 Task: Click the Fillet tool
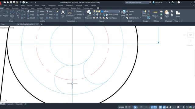click(x=49, y=15)
